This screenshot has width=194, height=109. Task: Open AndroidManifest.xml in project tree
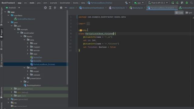pos(25,19)
